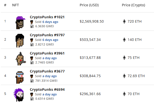The width and height of the screenshot is (154, 103).
Task: Open the CryptoPunks #9797 avatar thumbnail
Action: click(x=20, y=41)
